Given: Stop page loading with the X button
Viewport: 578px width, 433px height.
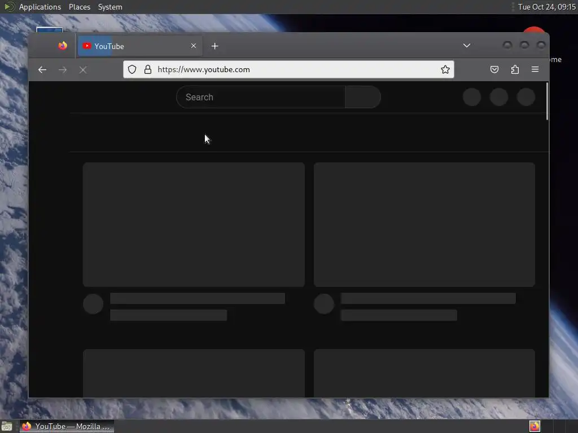Looking at the screenshot, I should 83,69.
